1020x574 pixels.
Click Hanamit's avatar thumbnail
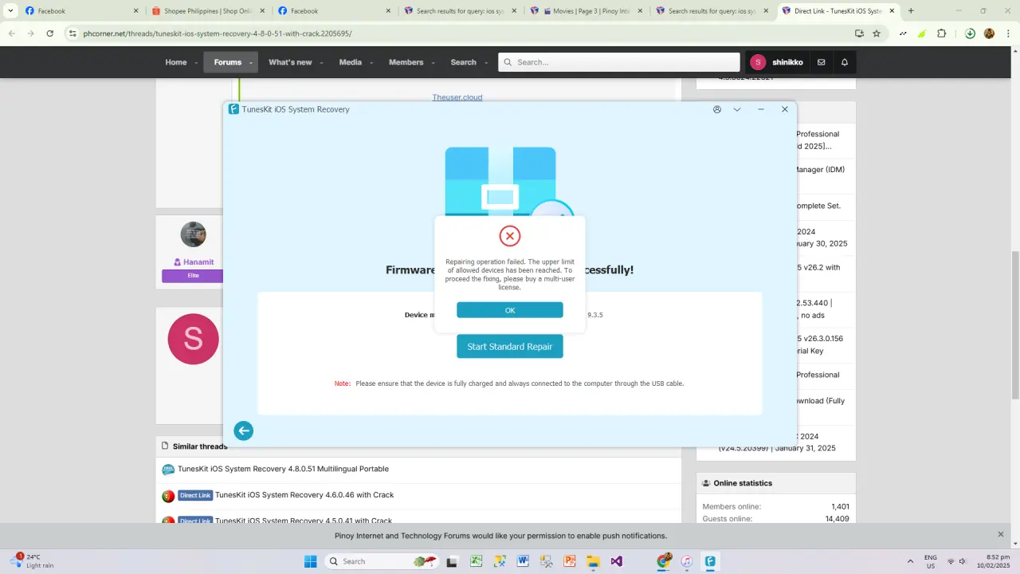click(194, 234)
